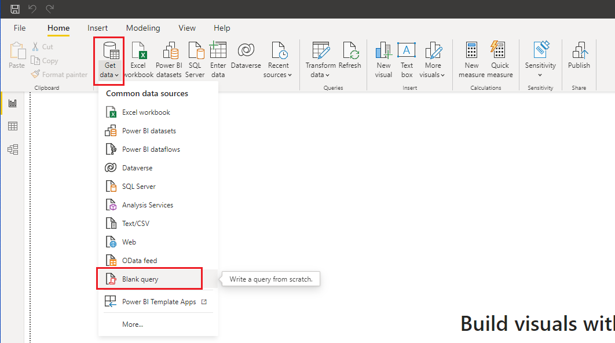Choose Power BI dataflows from list
Screen dimensions: 615x343
[x=158, y=149]
